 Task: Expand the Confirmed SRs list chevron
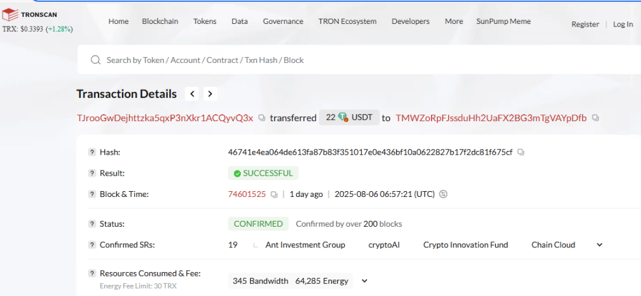coord(600,245)
